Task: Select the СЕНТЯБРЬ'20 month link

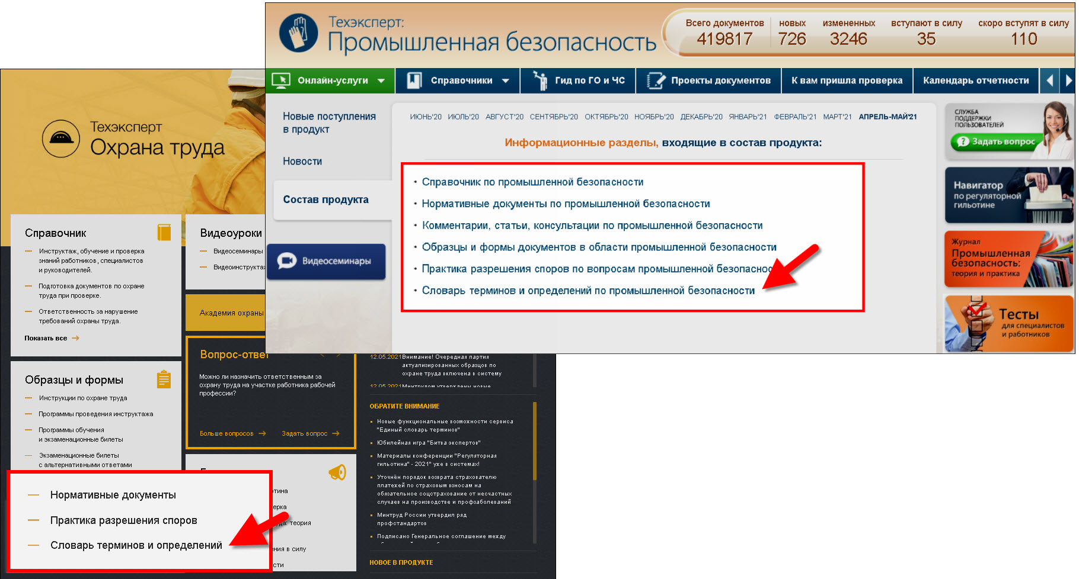Action: click(x=554, y=117)
